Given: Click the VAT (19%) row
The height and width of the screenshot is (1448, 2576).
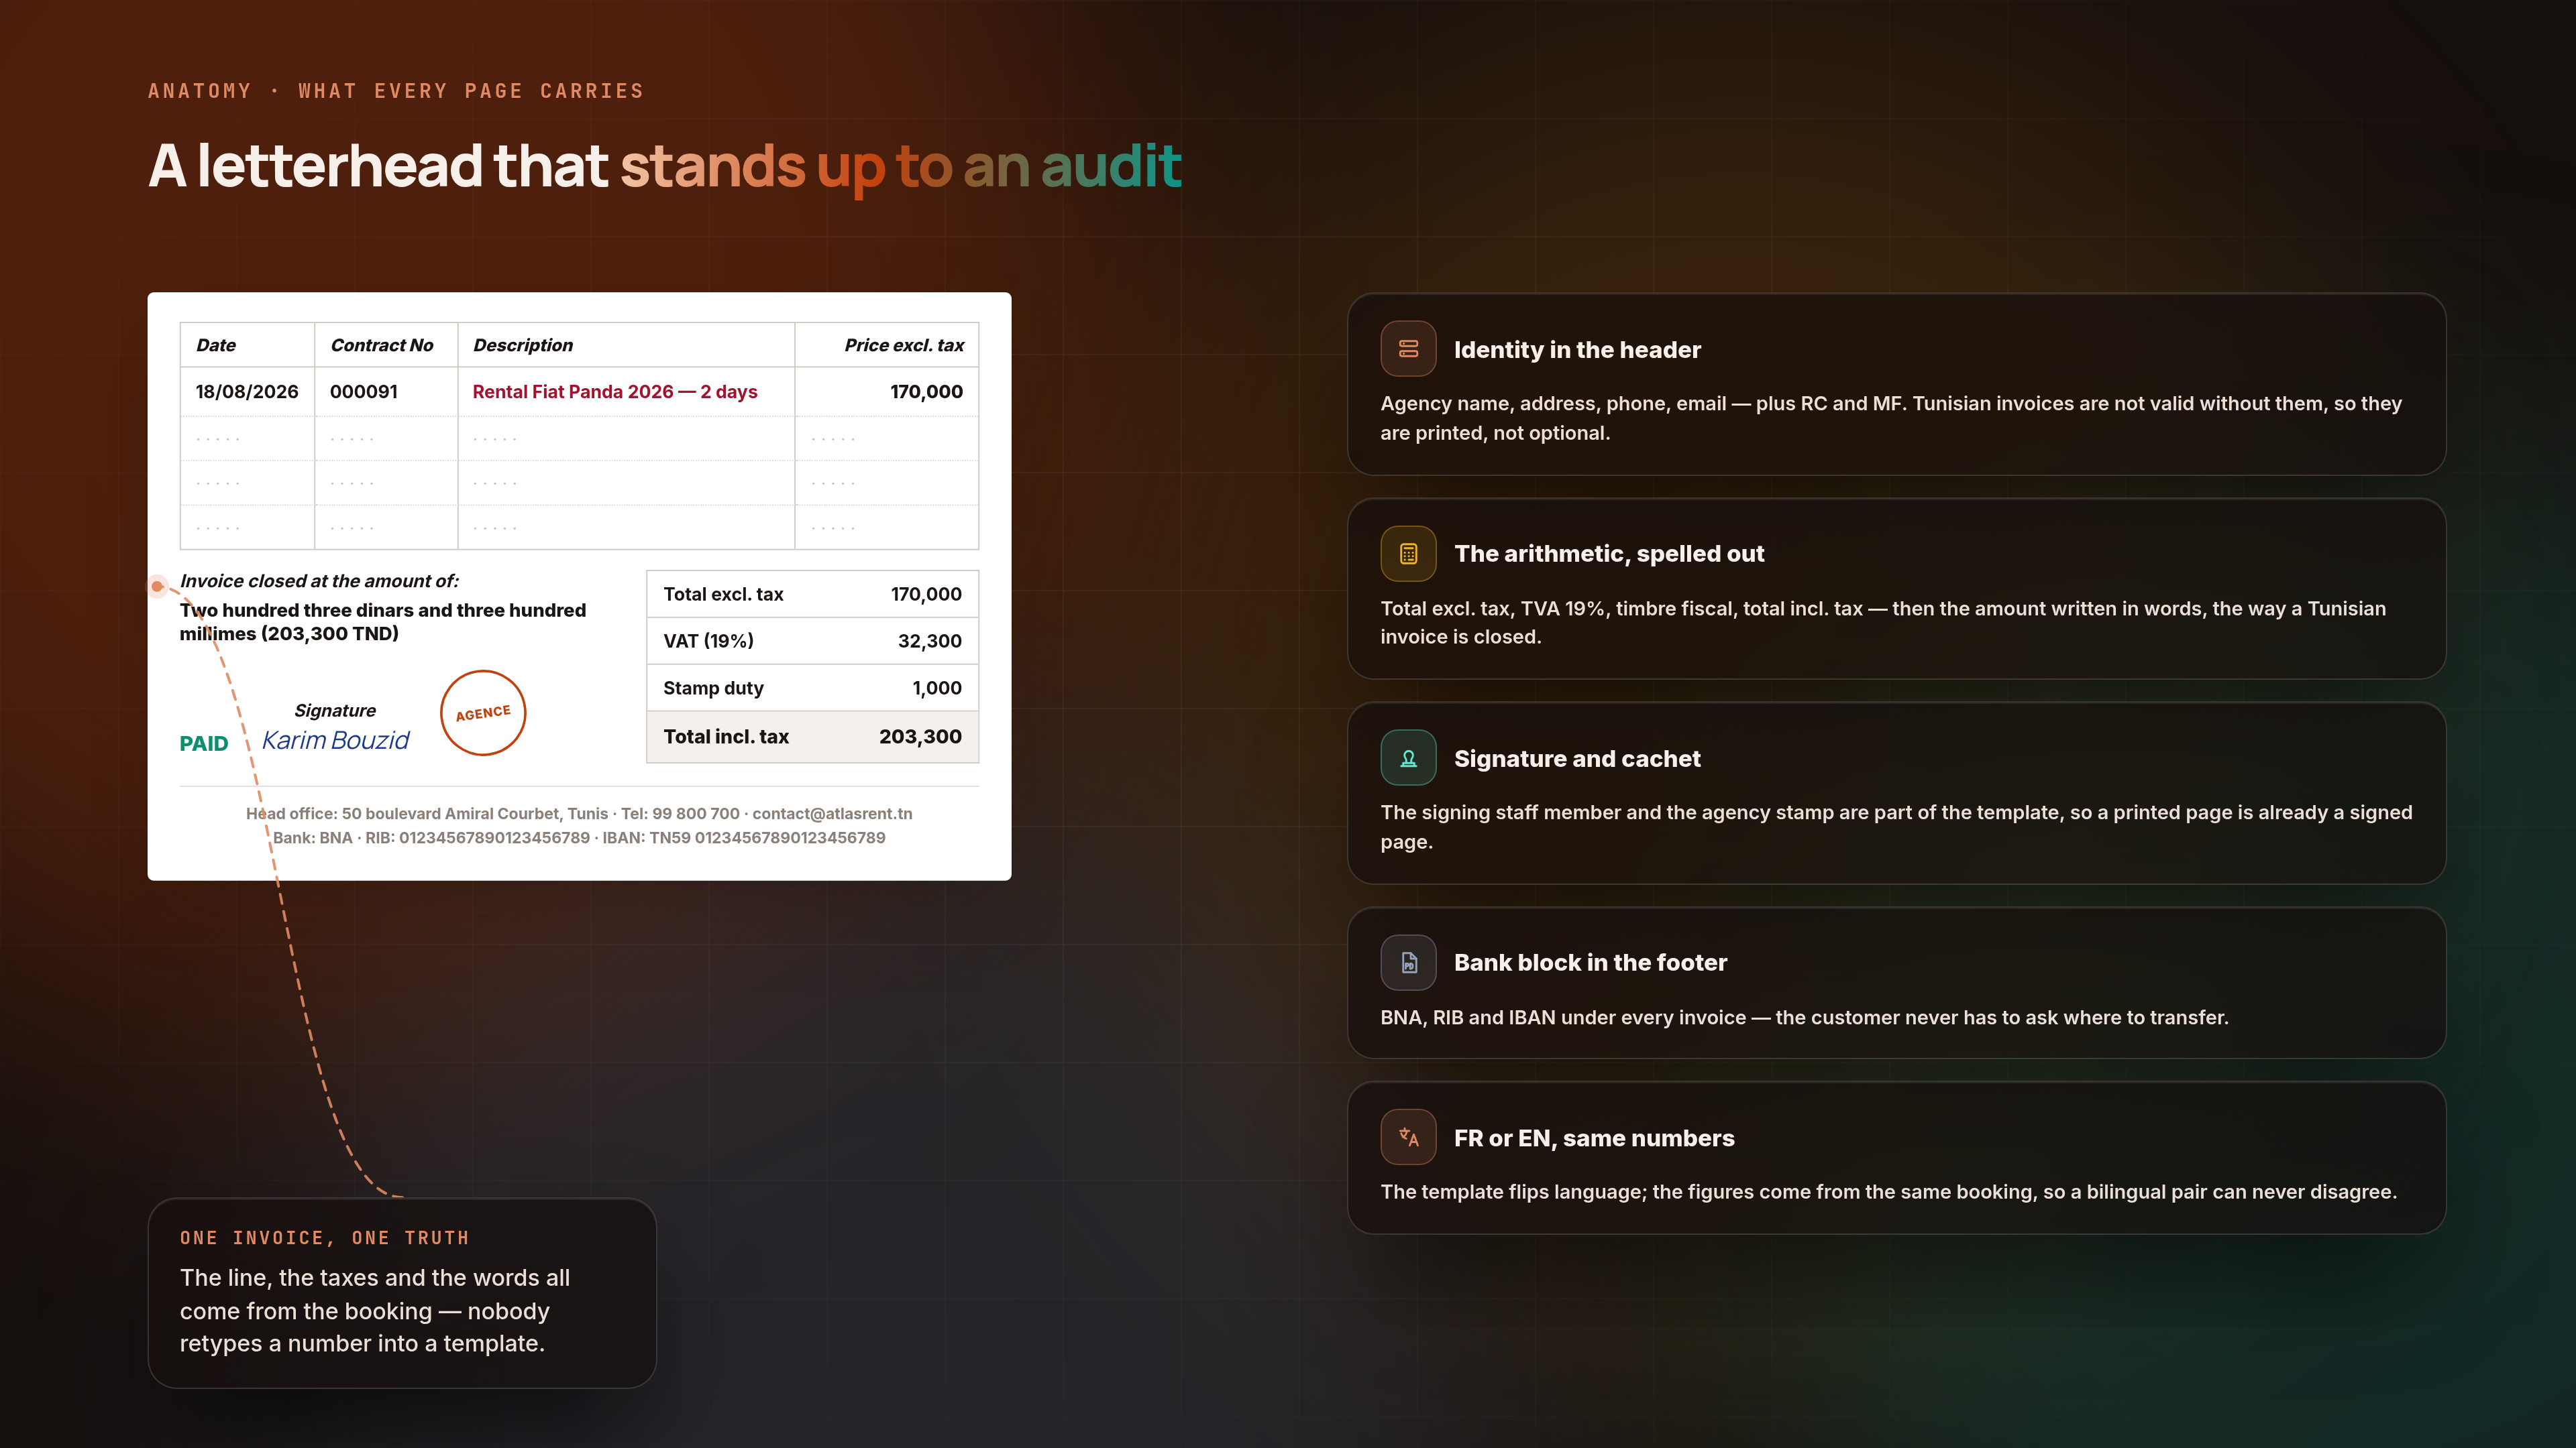Looking at the screenshot, I should pos(812,641).
